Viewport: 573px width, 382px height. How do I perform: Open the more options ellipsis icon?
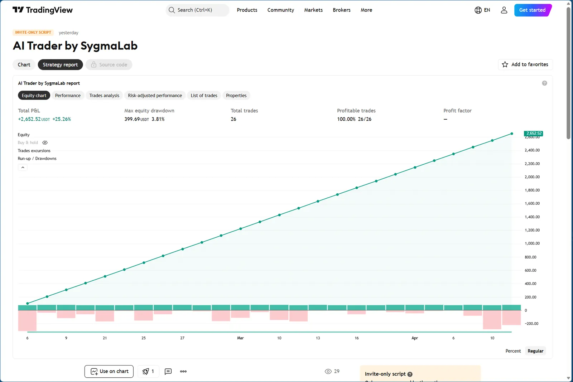183,371
